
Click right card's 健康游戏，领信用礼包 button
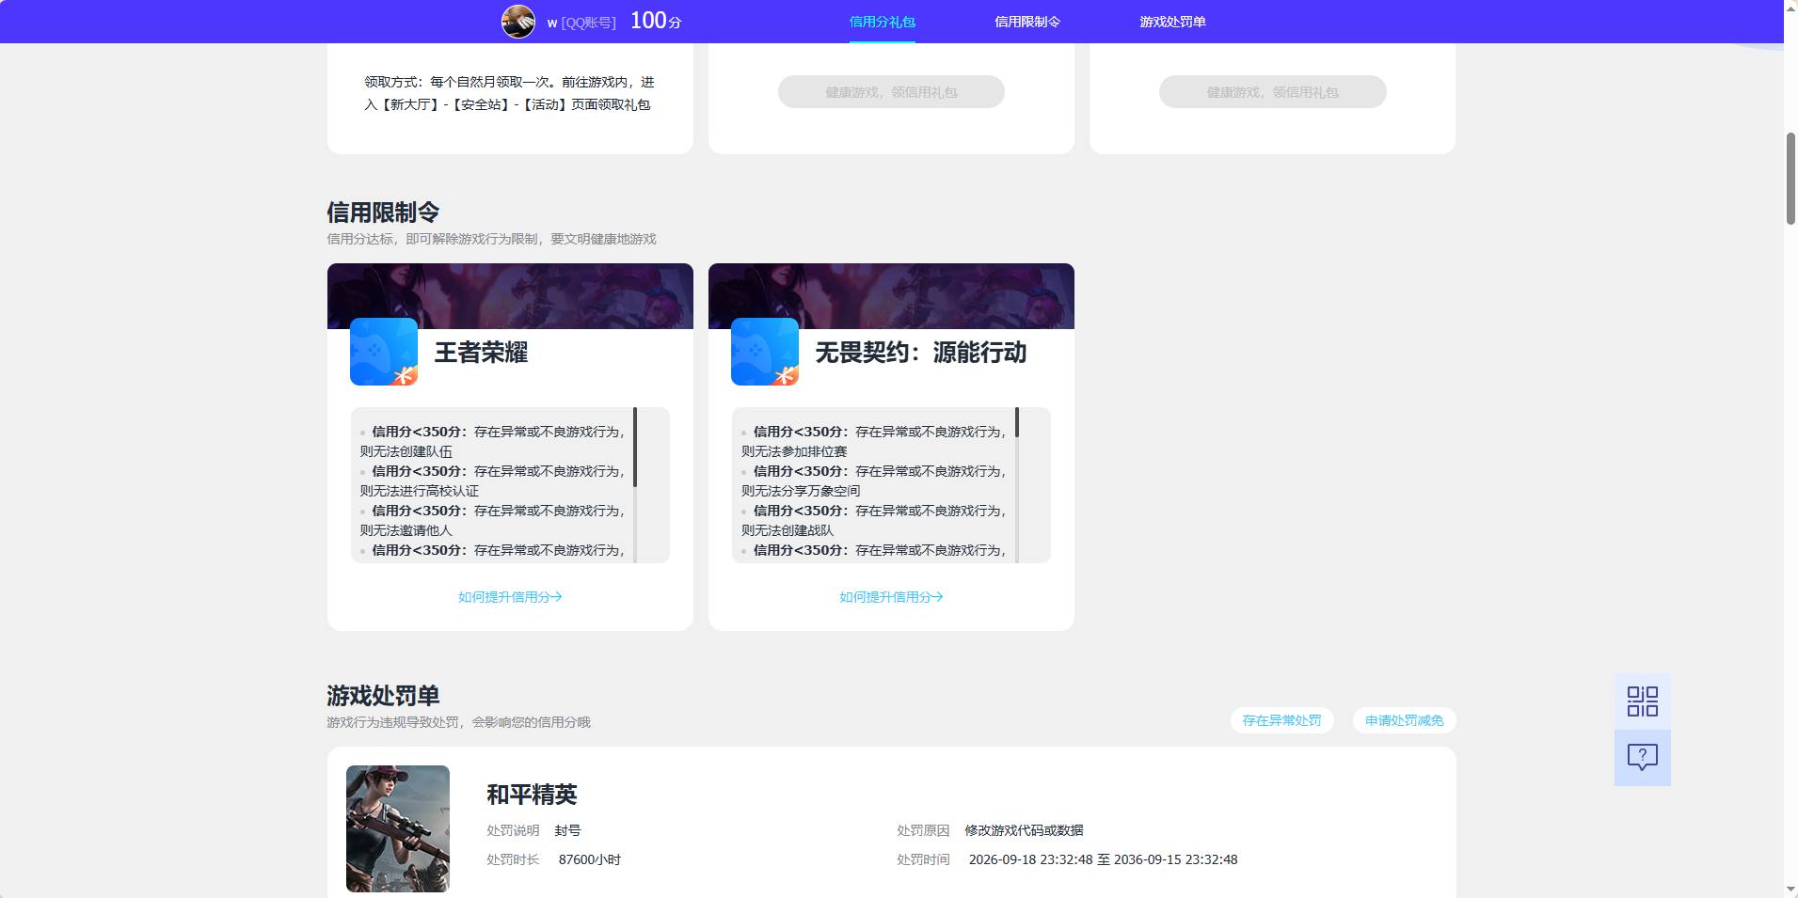[x=1272, y=92]
